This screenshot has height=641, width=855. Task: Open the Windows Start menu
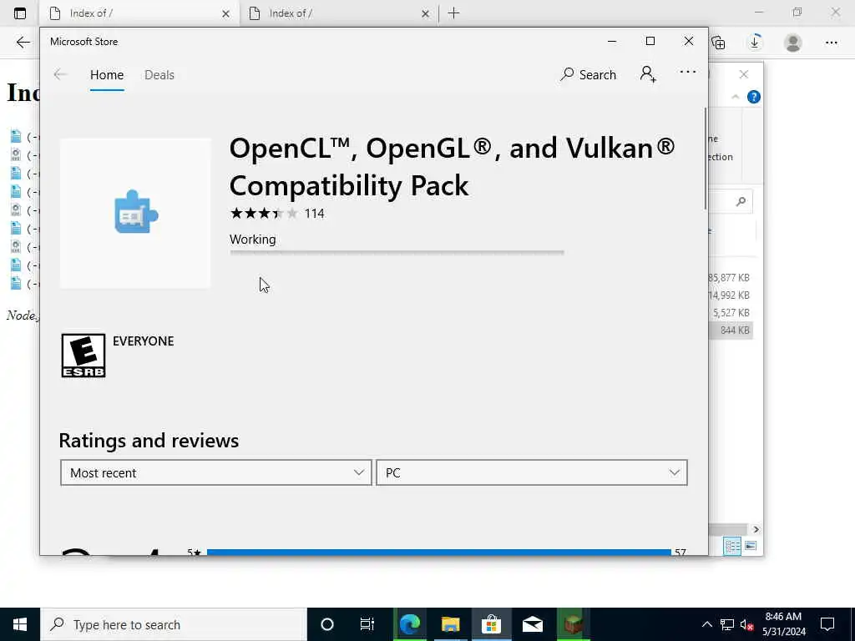[x=20, y=624]
